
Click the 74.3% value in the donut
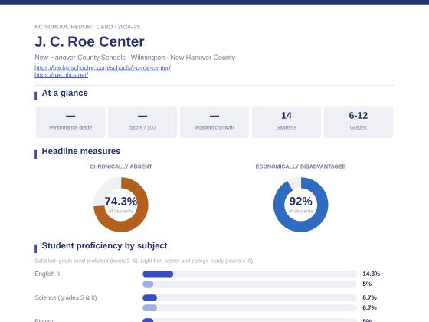coord(121,201)
